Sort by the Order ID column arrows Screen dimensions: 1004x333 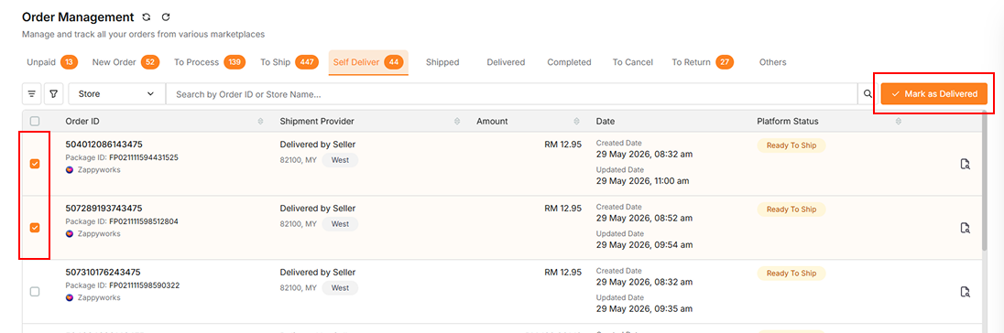260,122
